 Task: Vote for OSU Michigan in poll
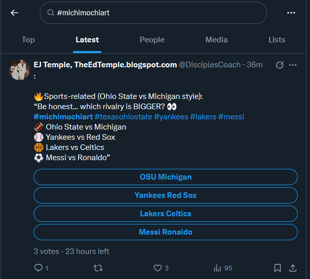click(x=166, y=177)
